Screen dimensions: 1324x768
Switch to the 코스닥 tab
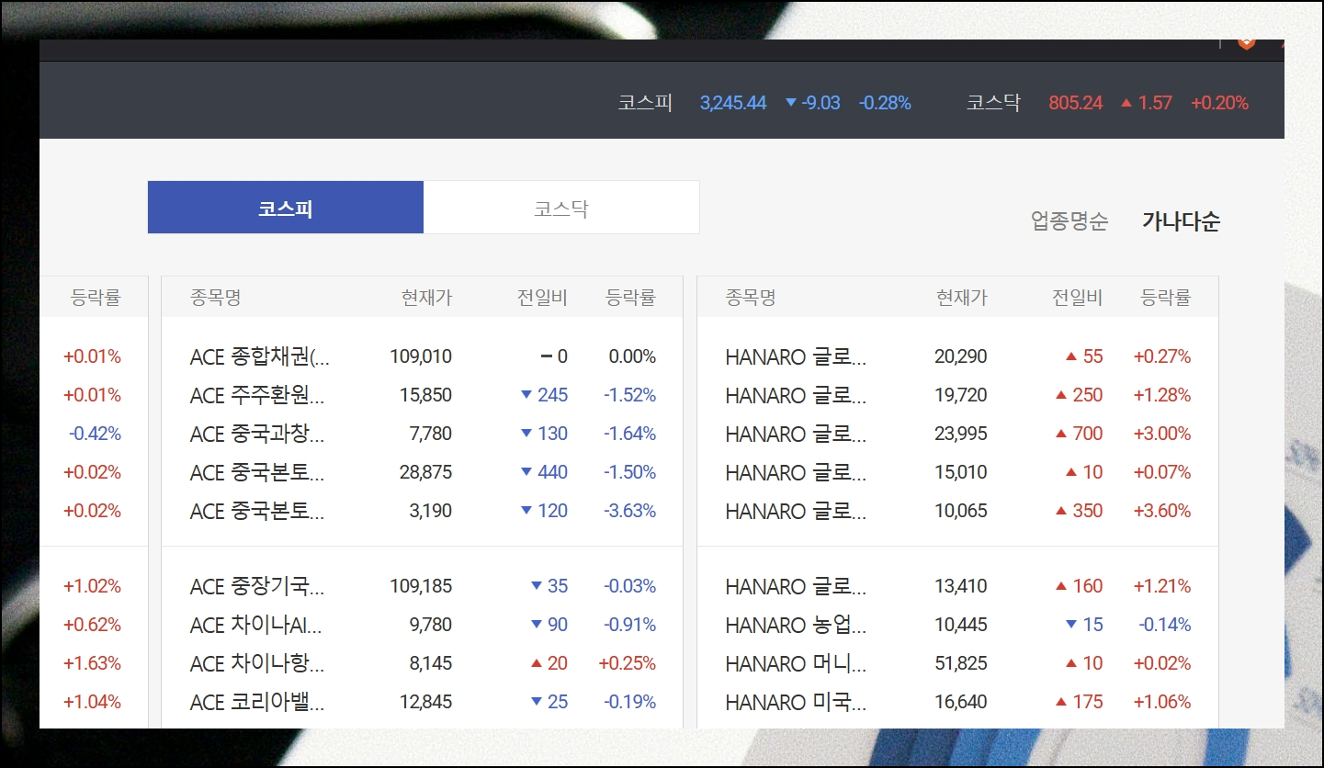pyautogui.click(x=561, y=208)
